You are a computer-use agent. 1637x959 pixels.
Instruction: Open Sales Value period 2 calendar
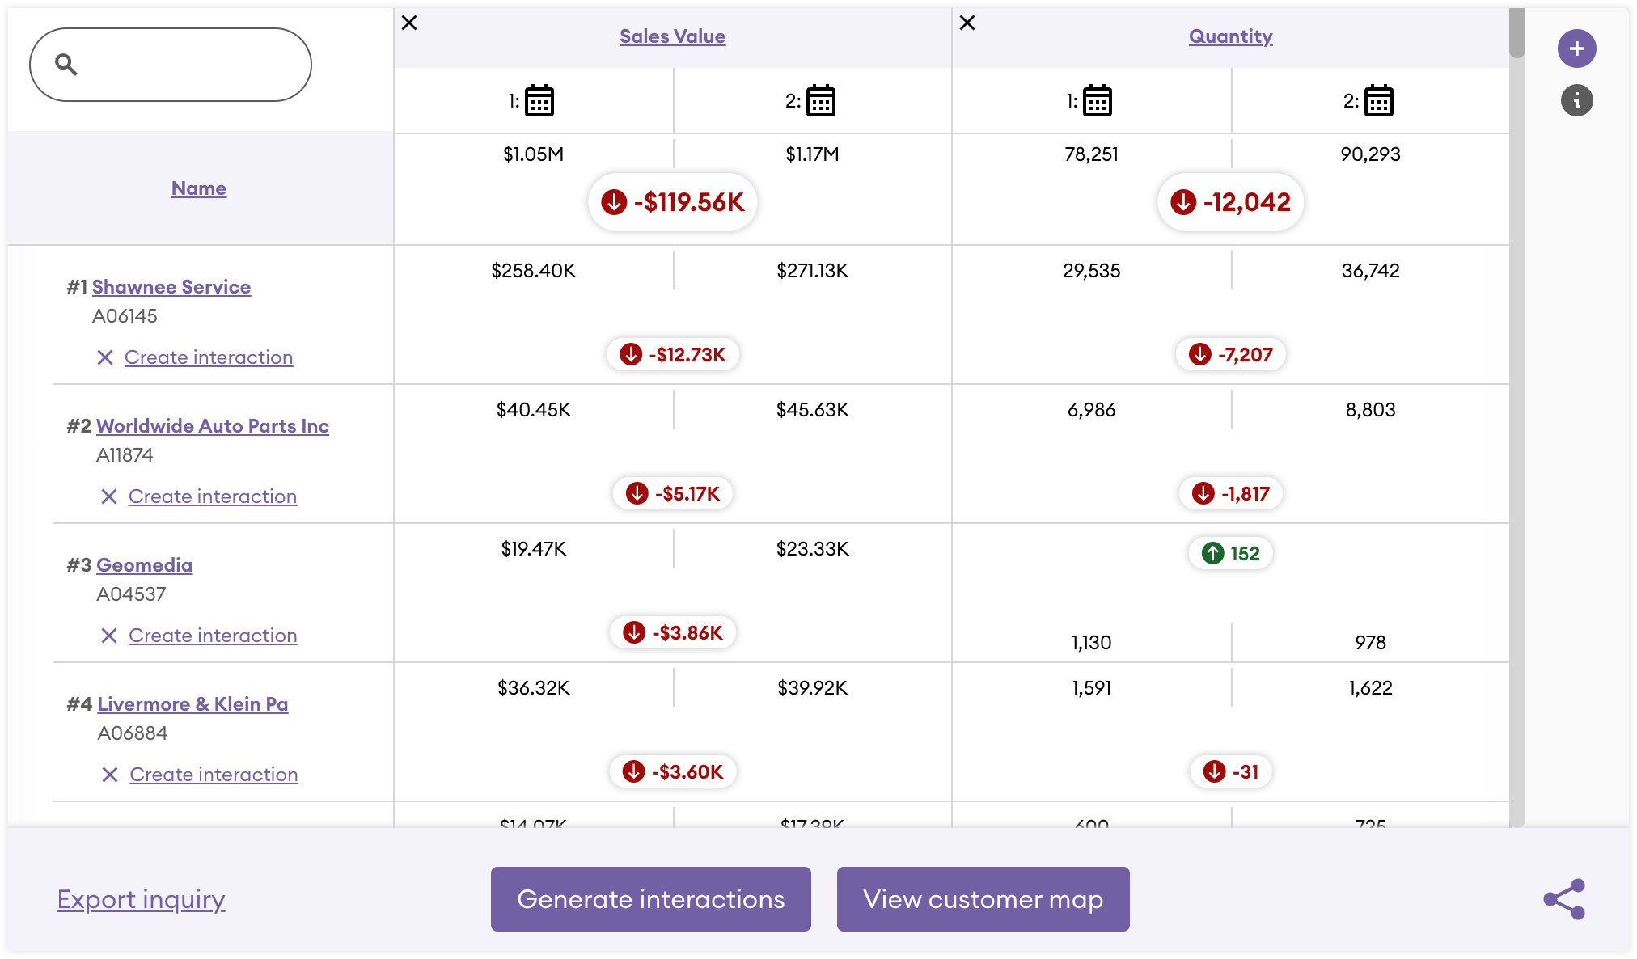coord(820,101)
